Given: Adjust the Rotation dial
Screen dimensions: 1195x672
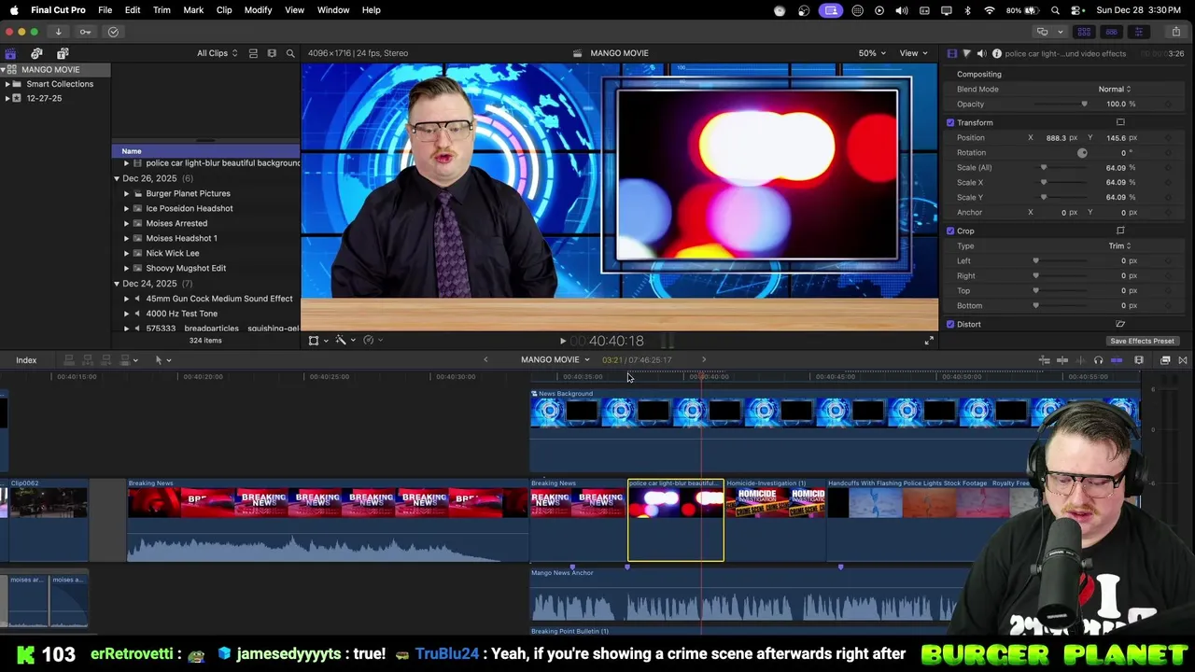Looking at the screenshot, I should (x=1082, y=152).
